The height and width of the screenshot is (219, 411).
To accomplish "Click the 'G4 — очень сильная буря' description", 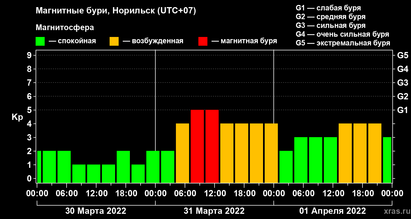I will click(x=342, y=34).
